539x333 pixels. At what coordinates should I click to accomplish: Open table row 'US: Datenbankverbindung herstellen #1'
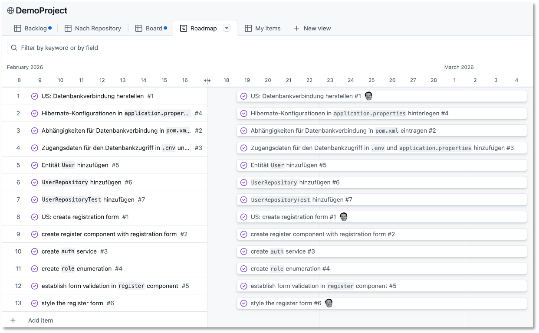pos(104,96)
